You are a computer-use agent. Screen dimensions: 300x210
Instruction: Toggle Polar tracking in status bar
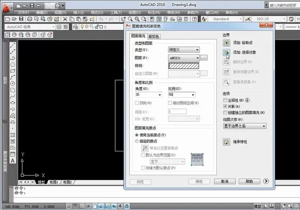pyautogui.click(x=88, y=206)
